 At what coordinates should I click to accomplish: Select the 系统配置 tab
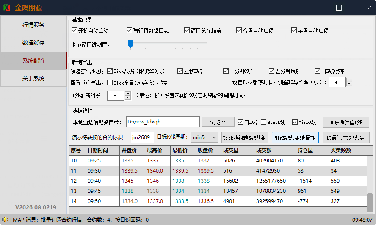[x=33, y=60]
